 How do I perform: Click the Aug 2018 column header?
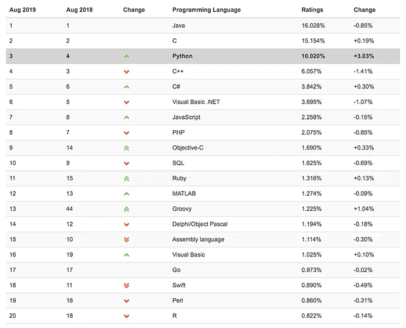(x=79, y=10)
